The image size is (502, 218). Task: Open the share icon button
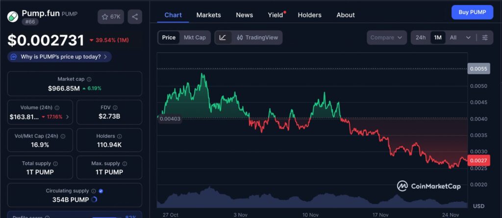(x=135, y=17)
